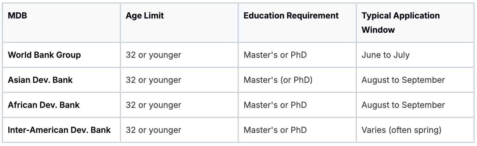
Task: Click African Dev. Bank's August to September cell
Action: pyautogui.click(x=415, y=105)
